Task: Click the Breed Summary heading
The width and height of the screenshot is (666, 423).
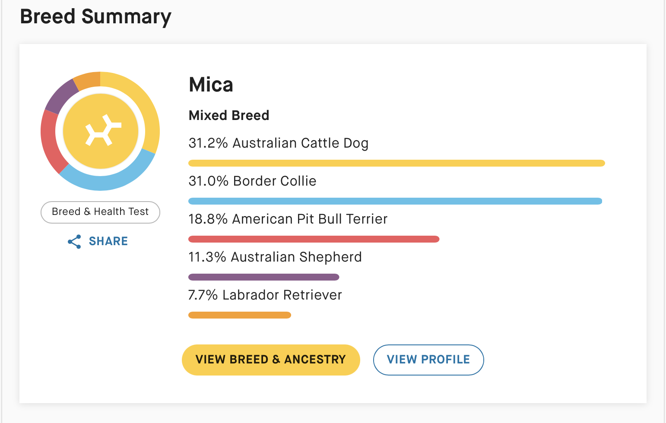Action: 95,16
